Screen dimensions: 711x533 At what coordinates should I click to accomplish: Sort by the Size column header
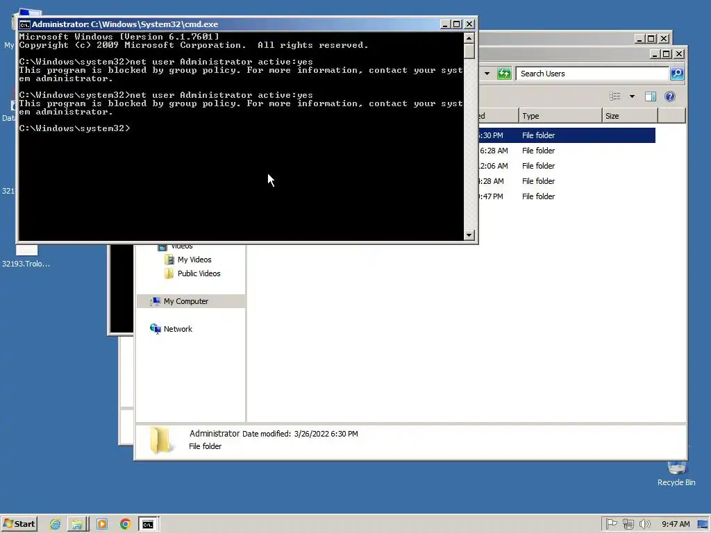coord(630,116)
